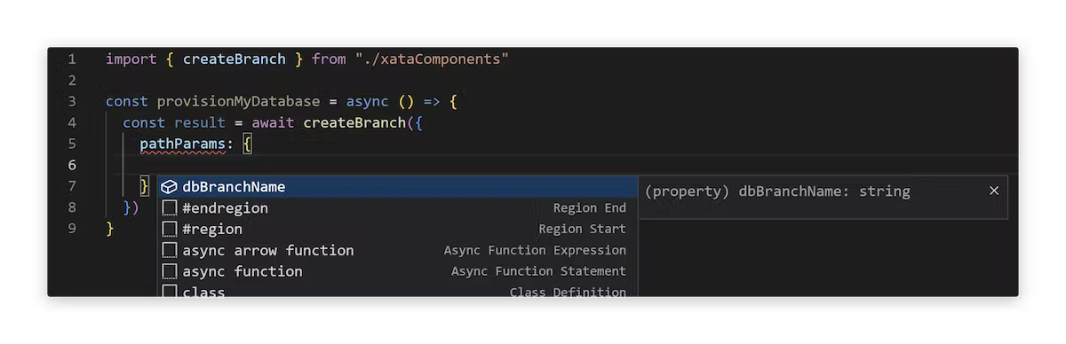The width and height of the screenshot is (1066, 344).
Task: Click line number 3 in the gutter
Action: click(x=71, y=102)
